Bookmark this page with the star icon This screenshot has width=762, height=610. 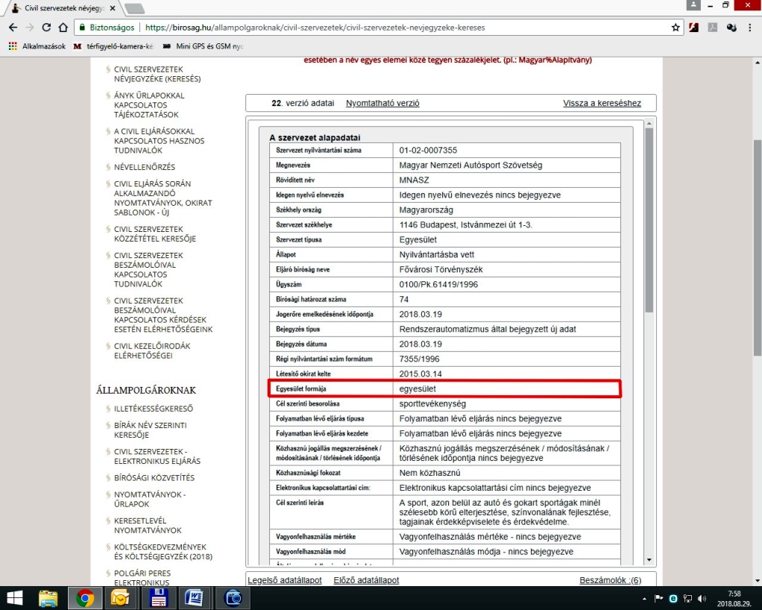click(x=676, y=28)
